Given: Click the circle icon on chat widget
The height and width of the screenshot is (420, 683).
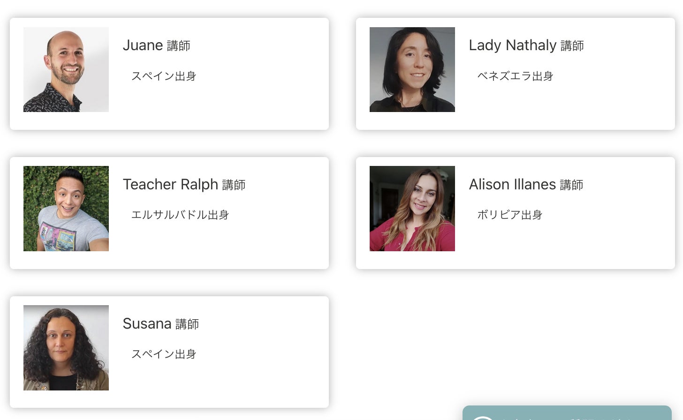Looking at the screenshot, I should click(482, 417).
